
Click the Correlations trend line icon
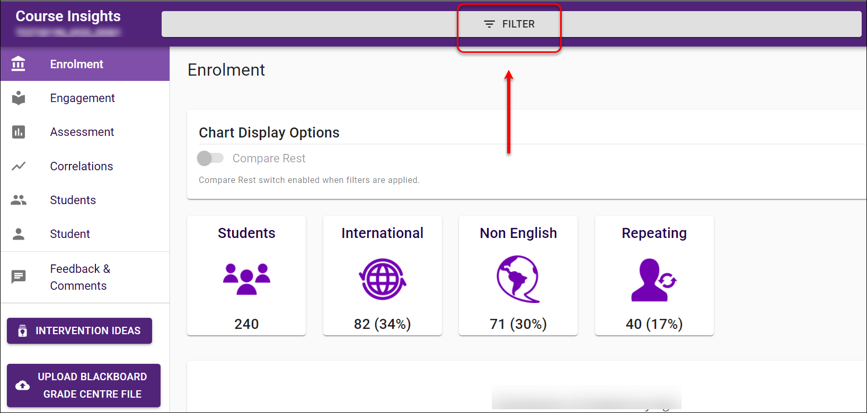(19, 166)
